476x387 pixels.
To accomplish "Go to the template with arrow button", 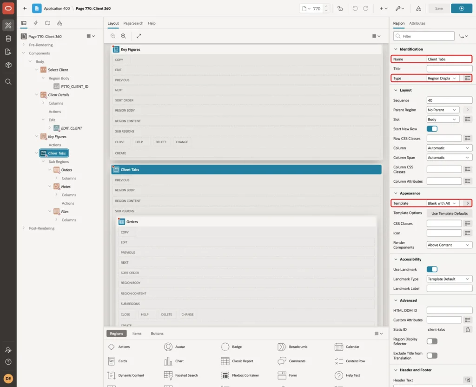I will 468,203.
